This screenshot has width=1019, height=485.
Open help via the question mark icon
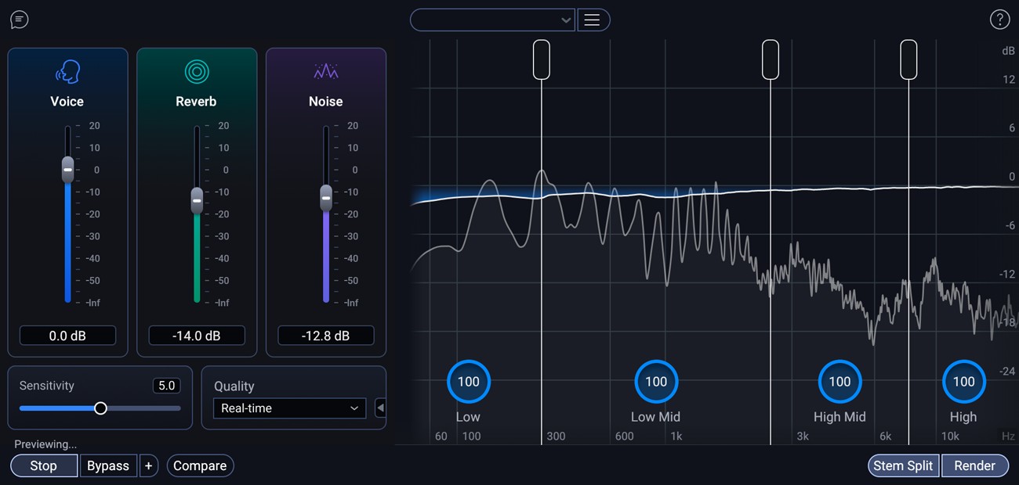(x=1000, y=20)
